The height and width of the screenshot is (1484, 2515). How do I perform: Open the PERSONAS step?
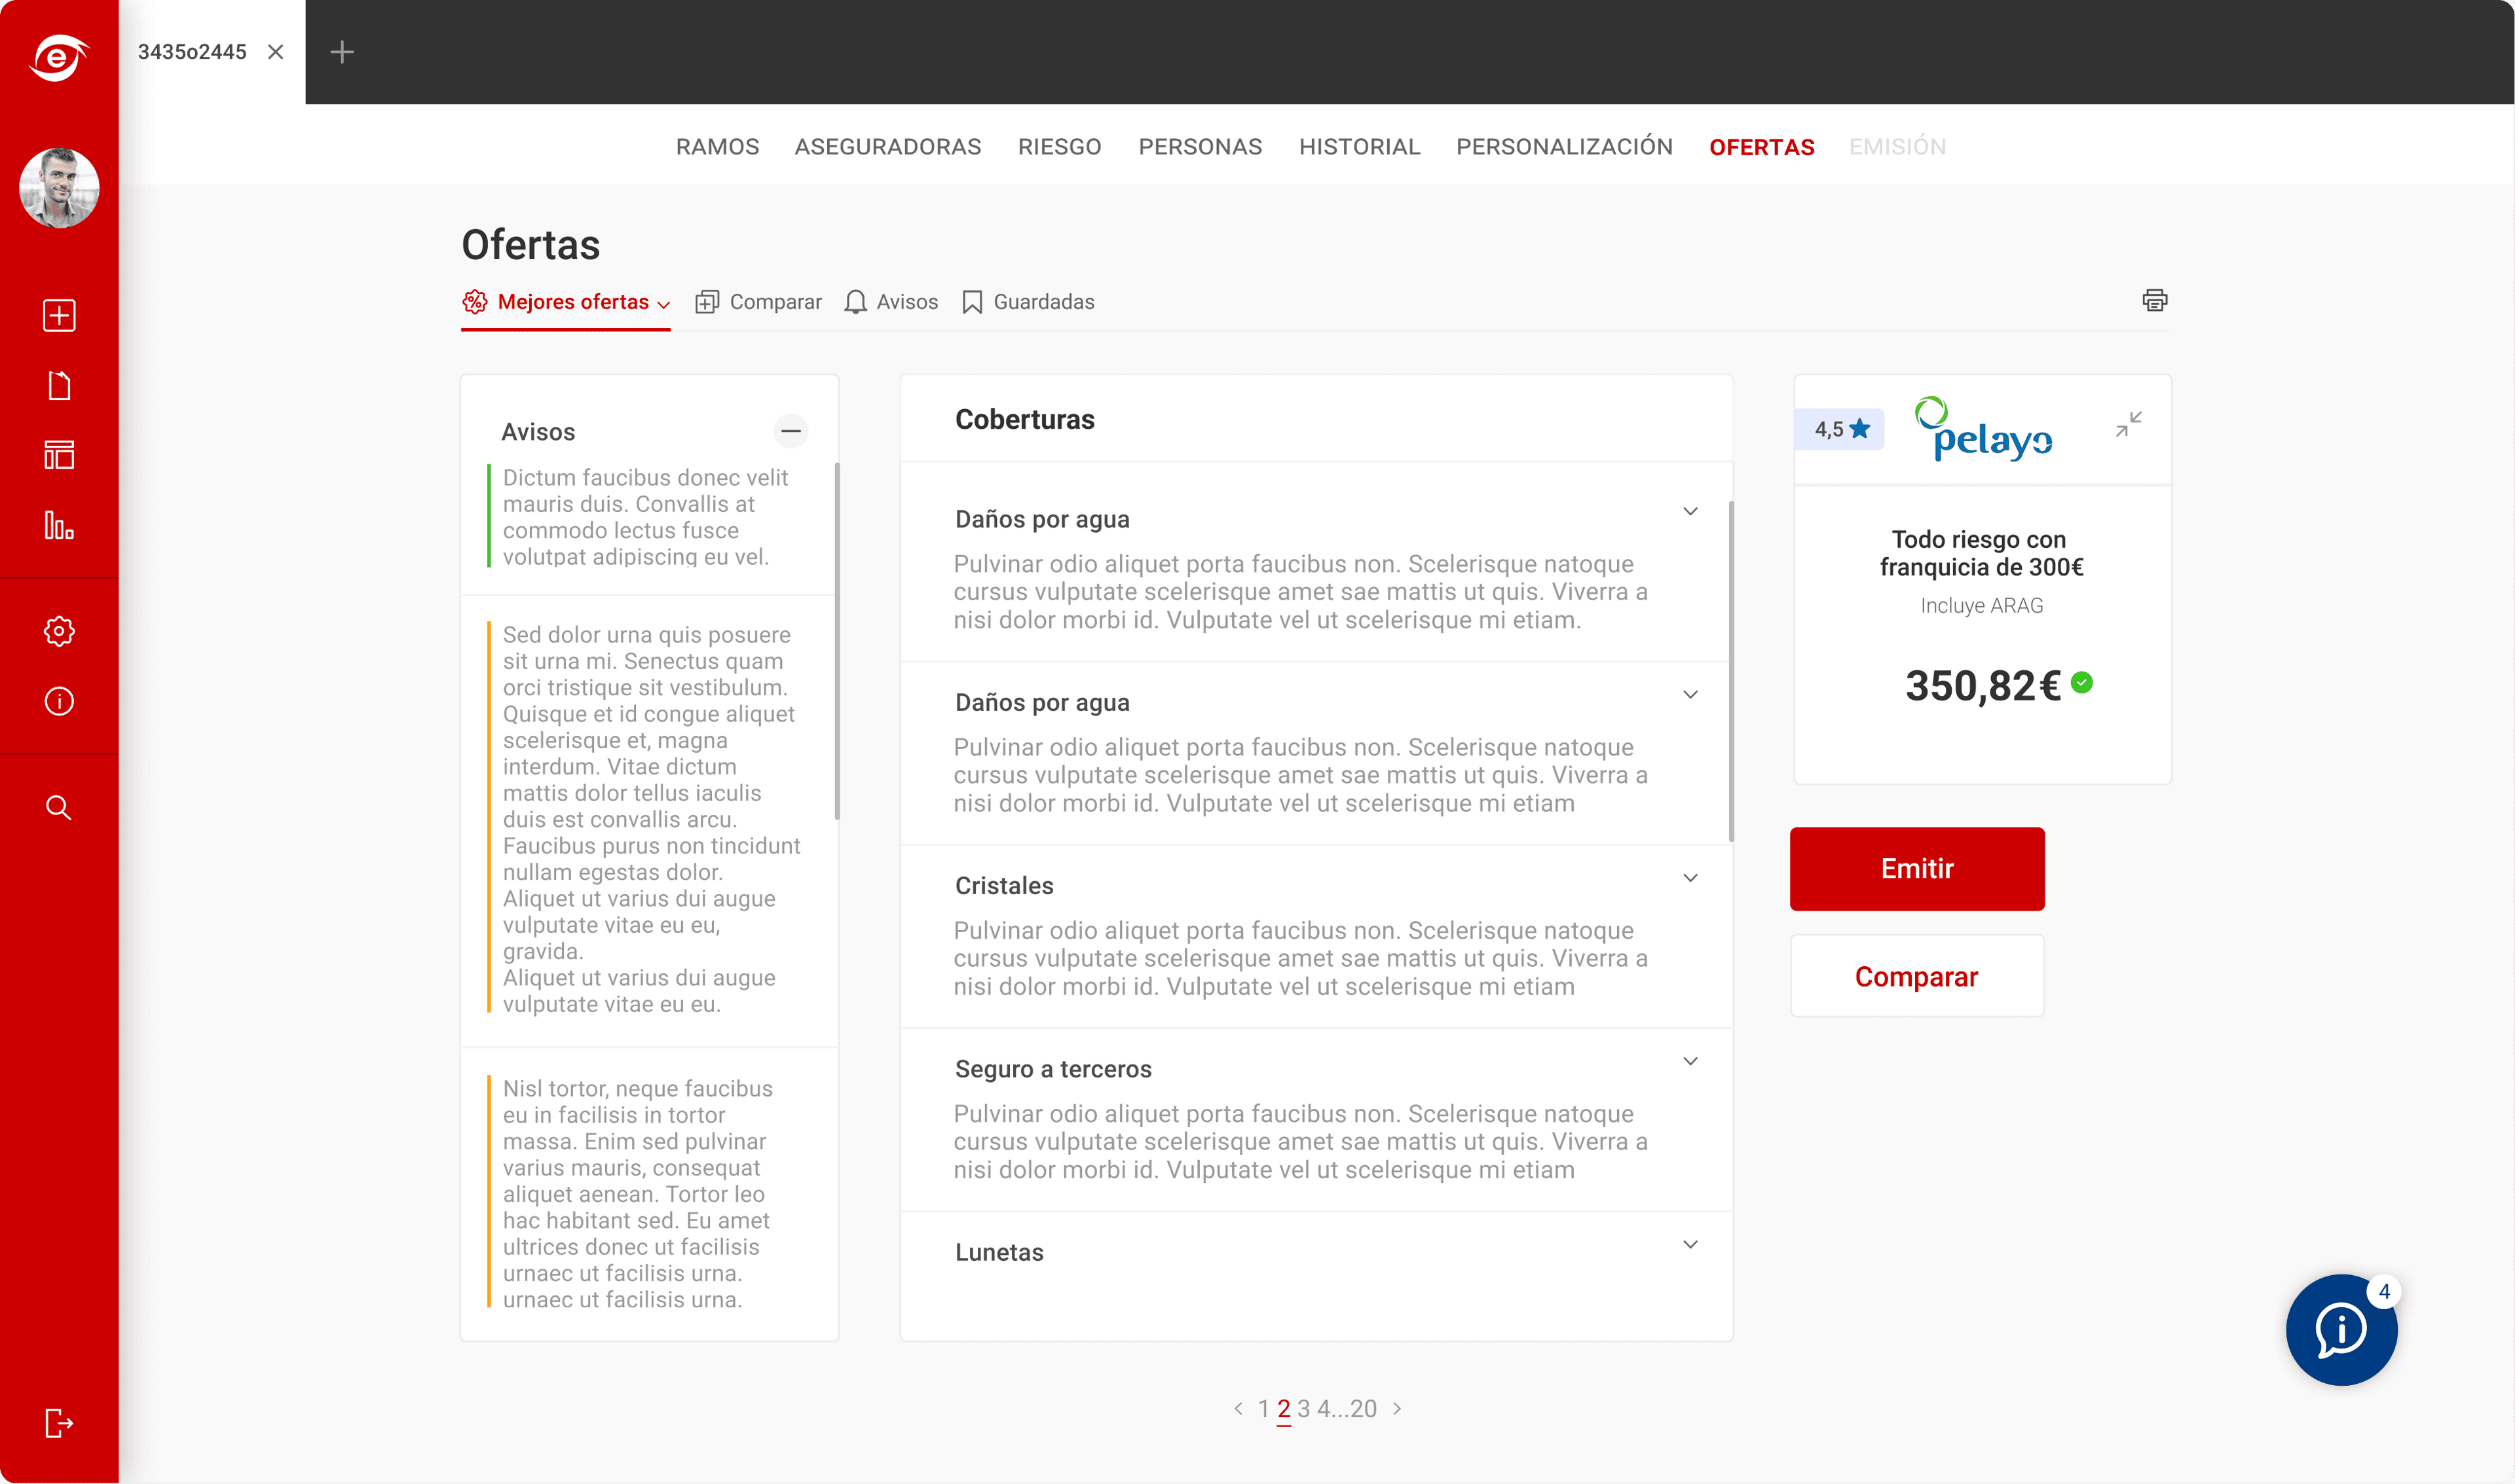(x=1201, y=147)
